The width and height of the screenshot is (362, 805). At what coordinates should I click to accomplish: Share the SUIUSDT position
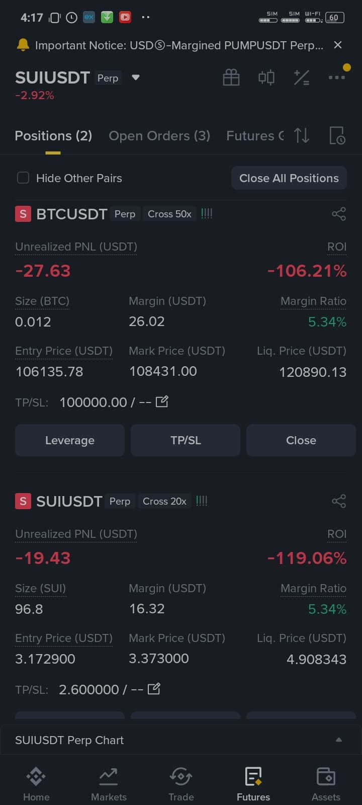tap(339, 501)
